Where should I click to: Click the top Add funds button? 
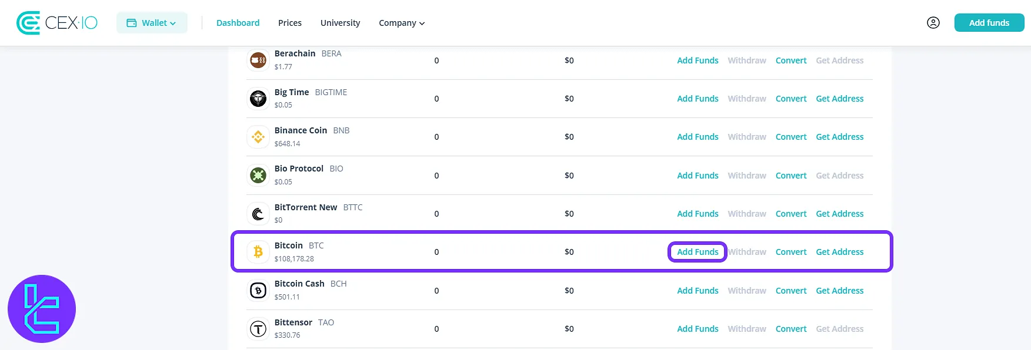click(989, 23)
